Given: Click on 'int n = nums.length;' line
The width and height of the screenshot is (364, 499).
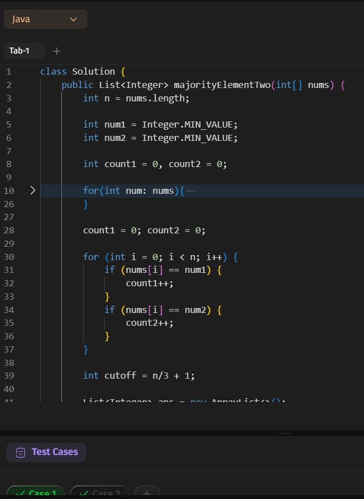Looking at the screenshot, I should (136, 99).
